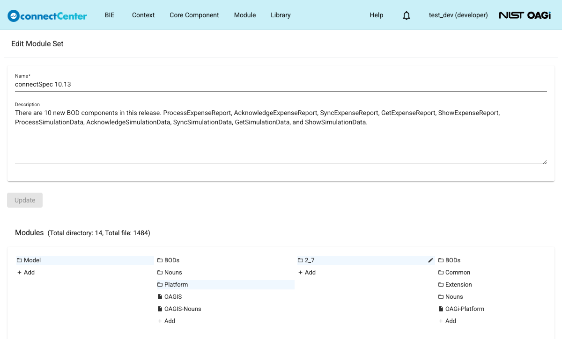Select the Model directory
Image resolution: width=562 pixels, height=339 pixels.
[x=85, y=260]
